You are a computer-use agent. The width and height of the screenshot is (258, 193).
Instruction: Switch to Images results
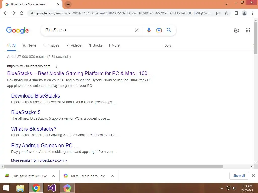tap(51, 45)
